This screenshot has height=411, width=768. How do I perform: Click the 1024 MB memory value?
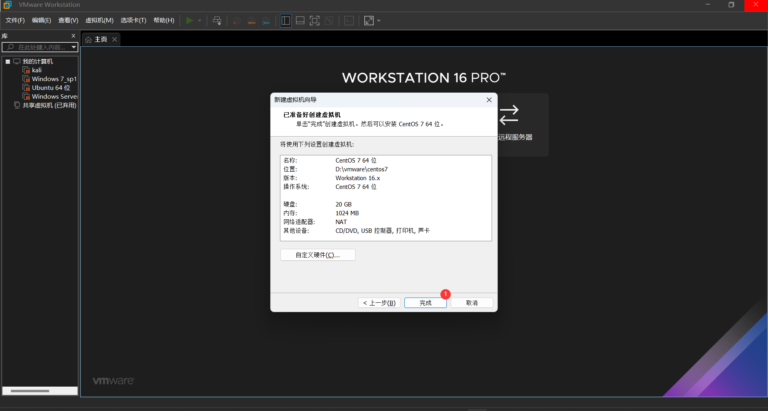click(347, 213)
